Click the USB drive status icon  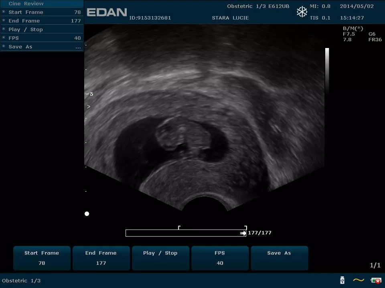coord(342,280)
